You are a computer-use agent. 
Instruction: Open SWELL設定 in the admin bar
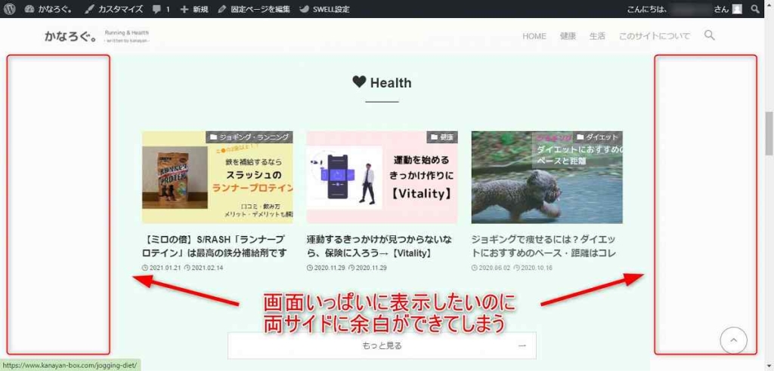pyautogui.click(x=324, y=9)
